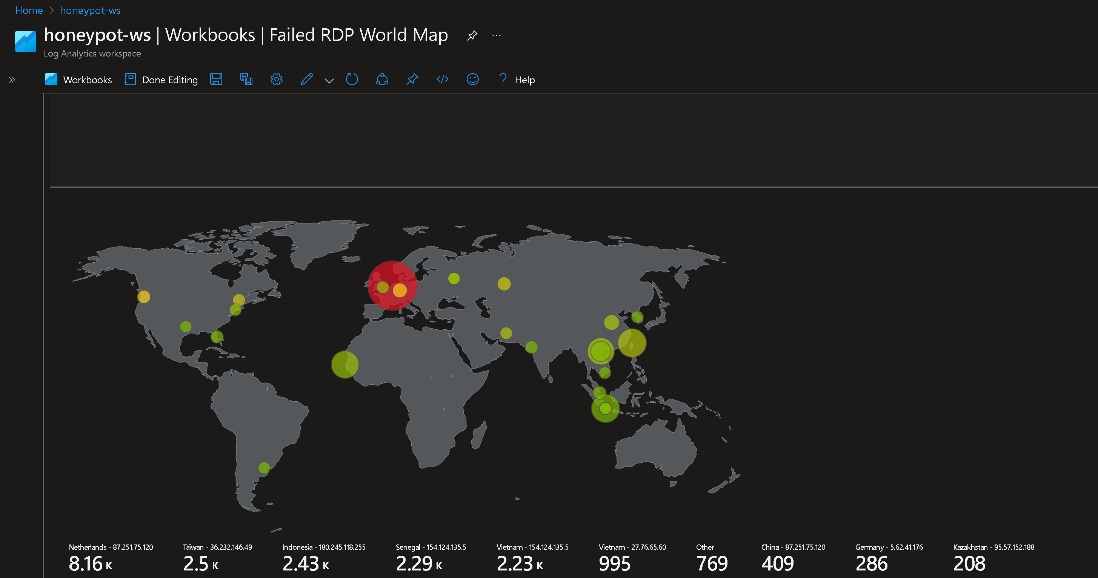Pin the workbook using the title pin icon
The image size is (1098, 578).
point(472,35)
